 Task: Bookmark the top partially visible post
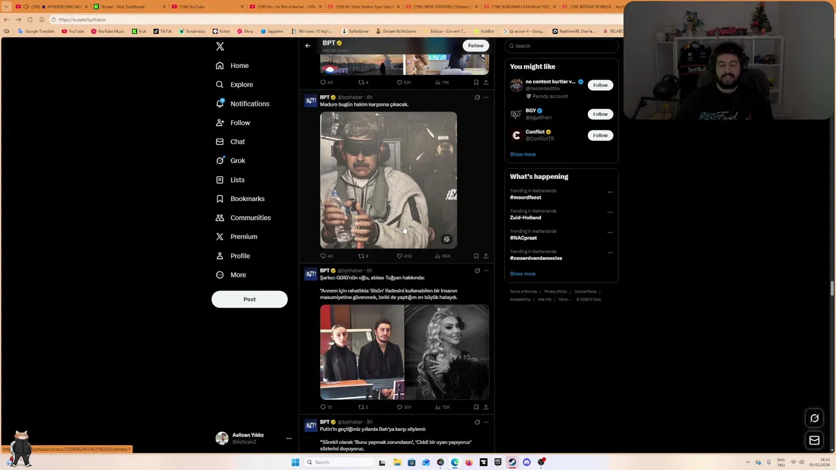coord(476,82)
